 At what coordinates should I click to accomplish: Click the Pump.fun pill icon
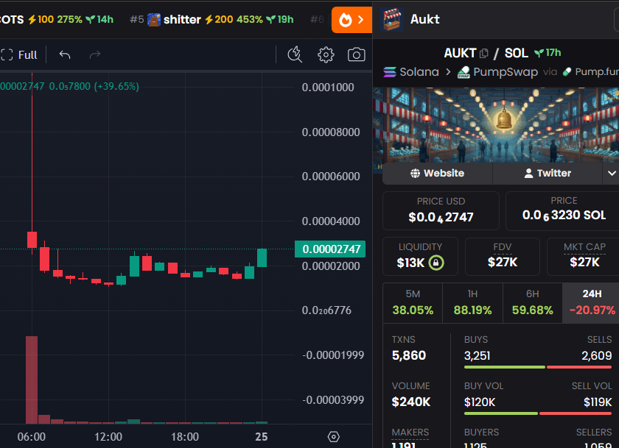pyautogui.click(x=567, y=71)
